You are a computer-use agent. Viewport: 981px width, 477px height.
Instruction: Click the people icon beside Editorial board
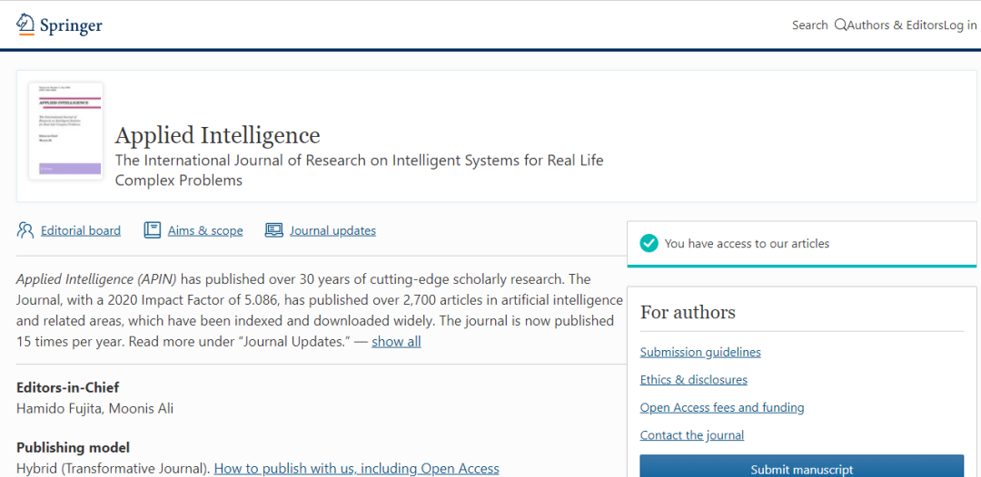tap(25, 230)
